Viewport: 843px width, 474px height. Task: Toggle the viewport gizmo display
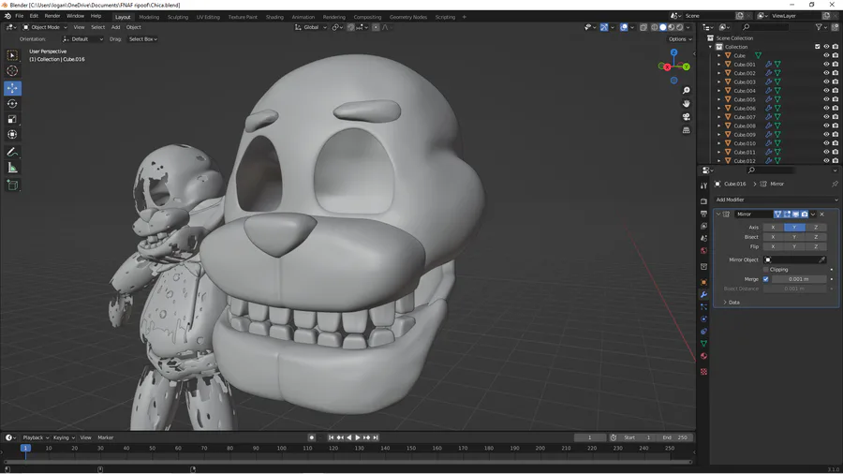tap(604, 27)
